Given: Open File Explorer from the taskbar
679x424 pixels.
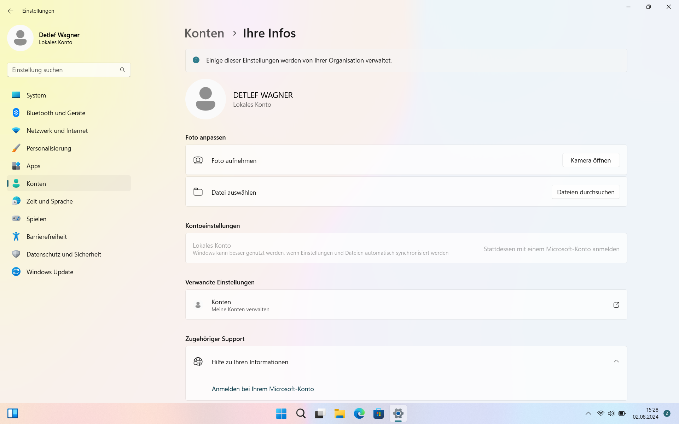Looking at the screenshot, I should (x=339, y=413).
